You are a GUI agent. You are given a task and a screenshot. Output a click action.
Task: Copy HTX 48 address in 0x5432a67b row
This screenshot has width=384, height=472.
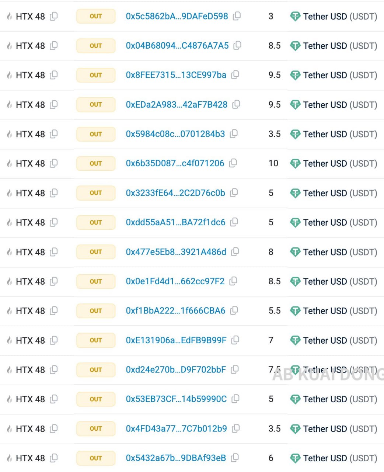point(54,458)
